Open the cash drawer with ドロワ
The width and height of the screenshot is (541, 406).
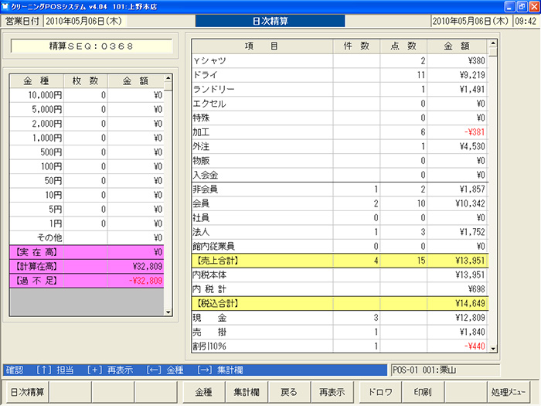[x=379, y=392]
